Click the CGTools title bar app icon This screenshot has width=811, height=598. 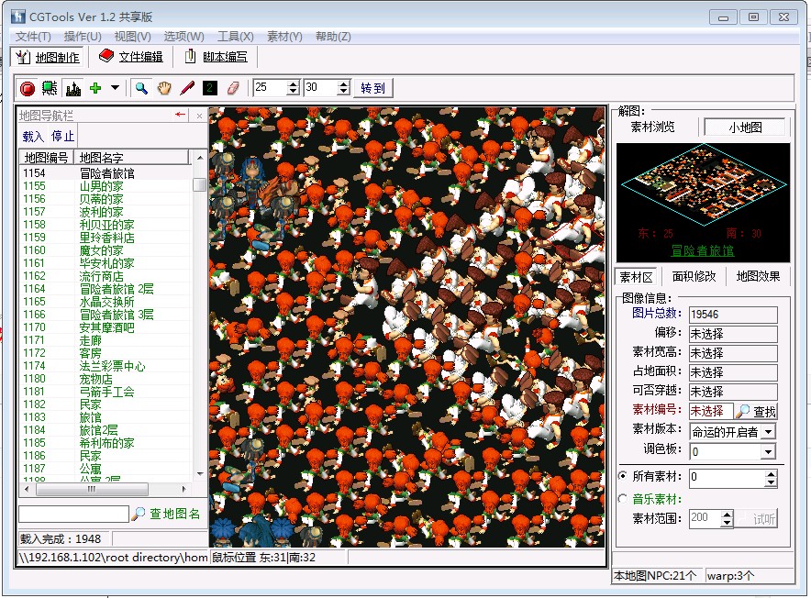17,17
